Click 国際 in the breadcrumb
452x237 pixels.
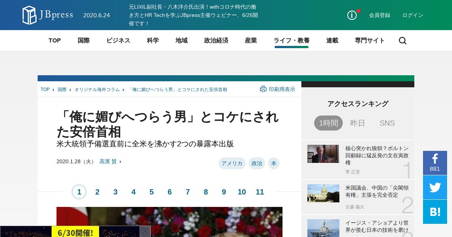(x=62, y=90)
